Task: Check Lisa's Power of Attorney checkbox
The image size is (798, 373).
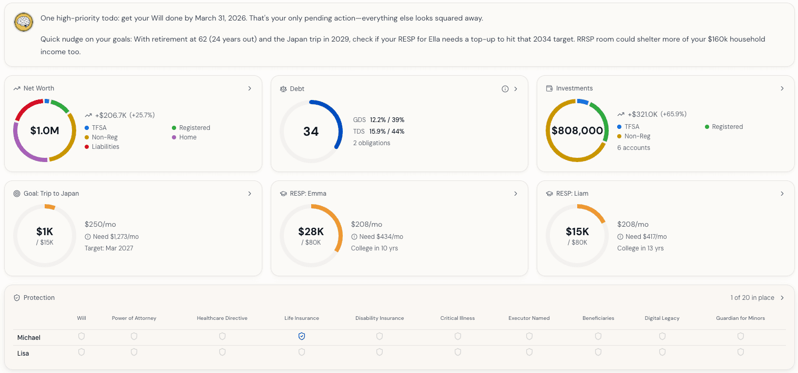Action: click(134, 352)
